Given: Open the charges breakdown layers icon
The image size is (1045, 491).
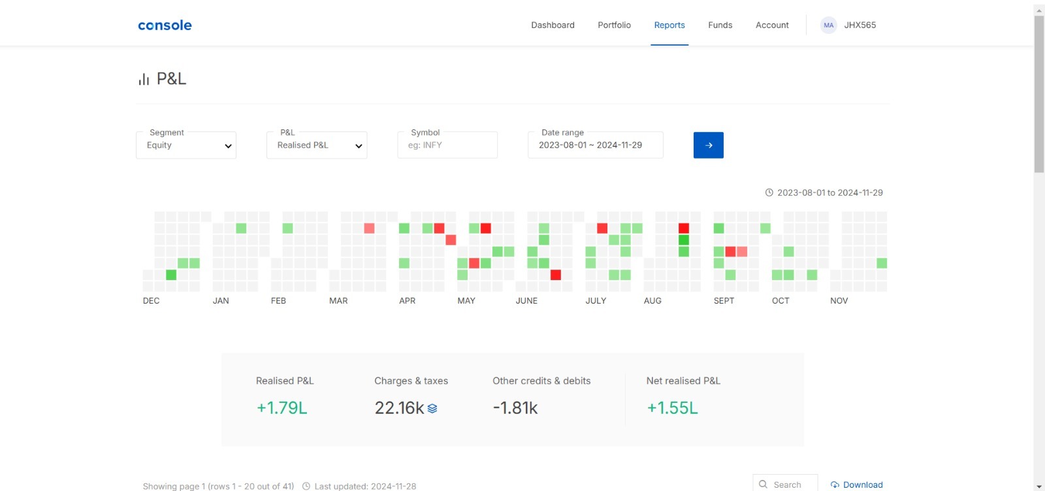Looking at the screenshot, I should (432, 409).
